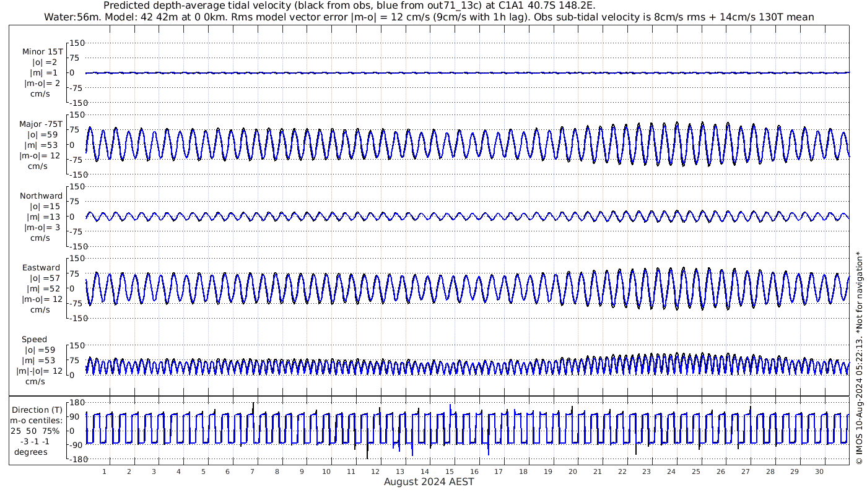
Task: Click the 'degrees' unit label
Action: [x=31, y=452]
